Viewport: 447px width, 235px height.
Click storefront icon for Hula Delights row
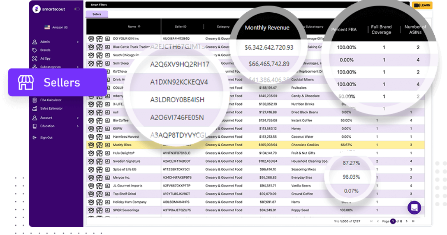pyautogui.click(x=99, y=153)
